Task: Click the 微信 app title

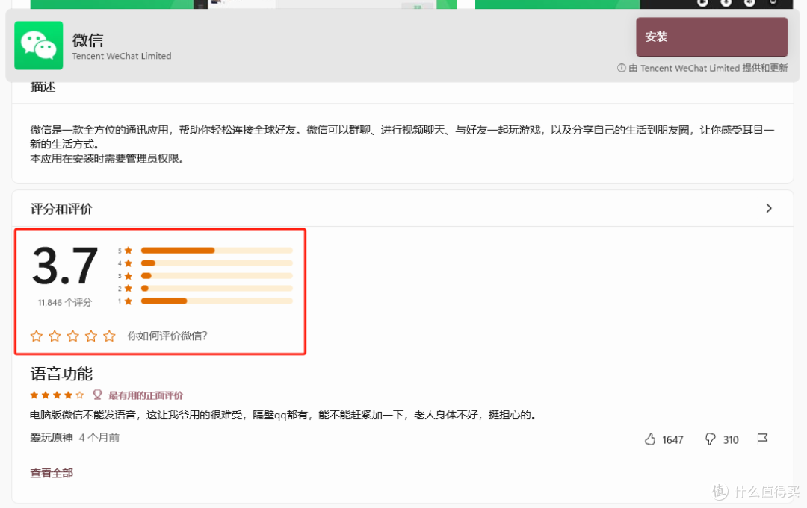Action: coord(87,40)
